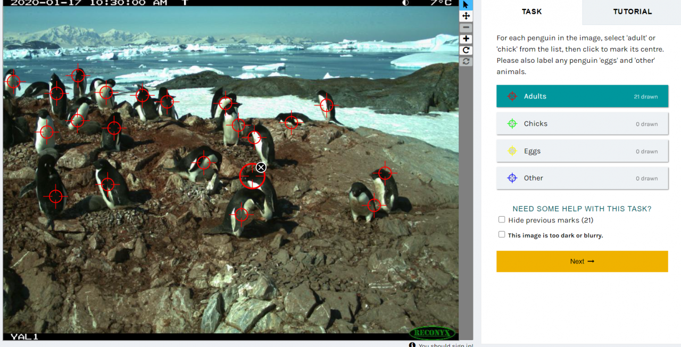681x347 pixels.
Task: Select the Adults marking option
Action: click(x=582, y=96)
